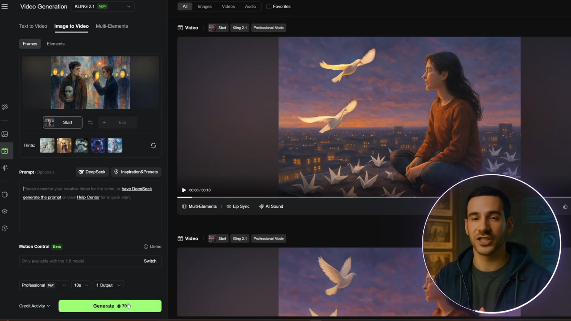This screenshot has width=571, height=321.
Task: Add an End frame
Action: tap(117, 122)
